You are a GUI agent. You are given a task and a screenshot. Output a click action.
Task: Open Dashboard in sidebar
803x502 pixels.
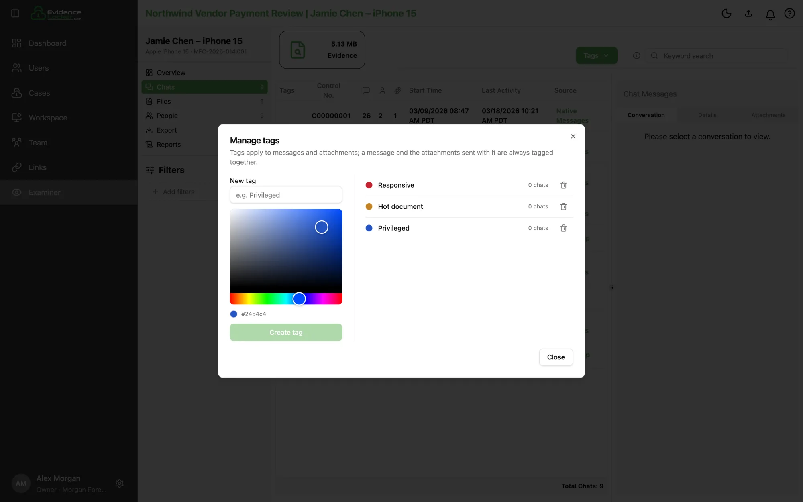tap(69, 43)
